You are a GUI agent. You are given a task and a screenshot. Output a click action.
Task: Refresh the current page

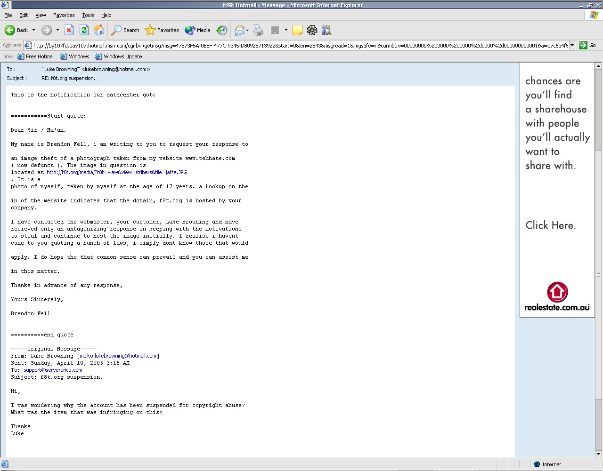[x=84, y=30]
